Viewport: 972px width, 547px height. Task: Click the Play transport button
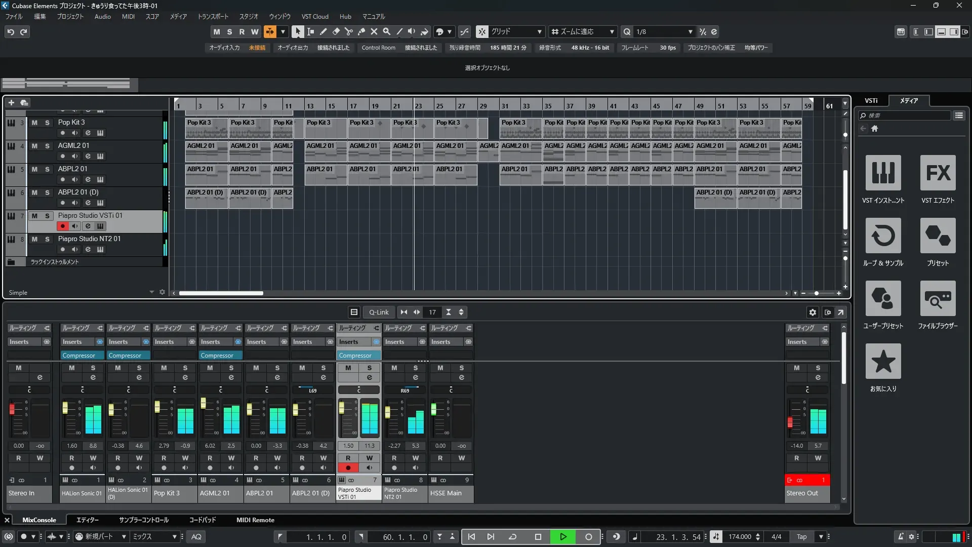point(563,537)
